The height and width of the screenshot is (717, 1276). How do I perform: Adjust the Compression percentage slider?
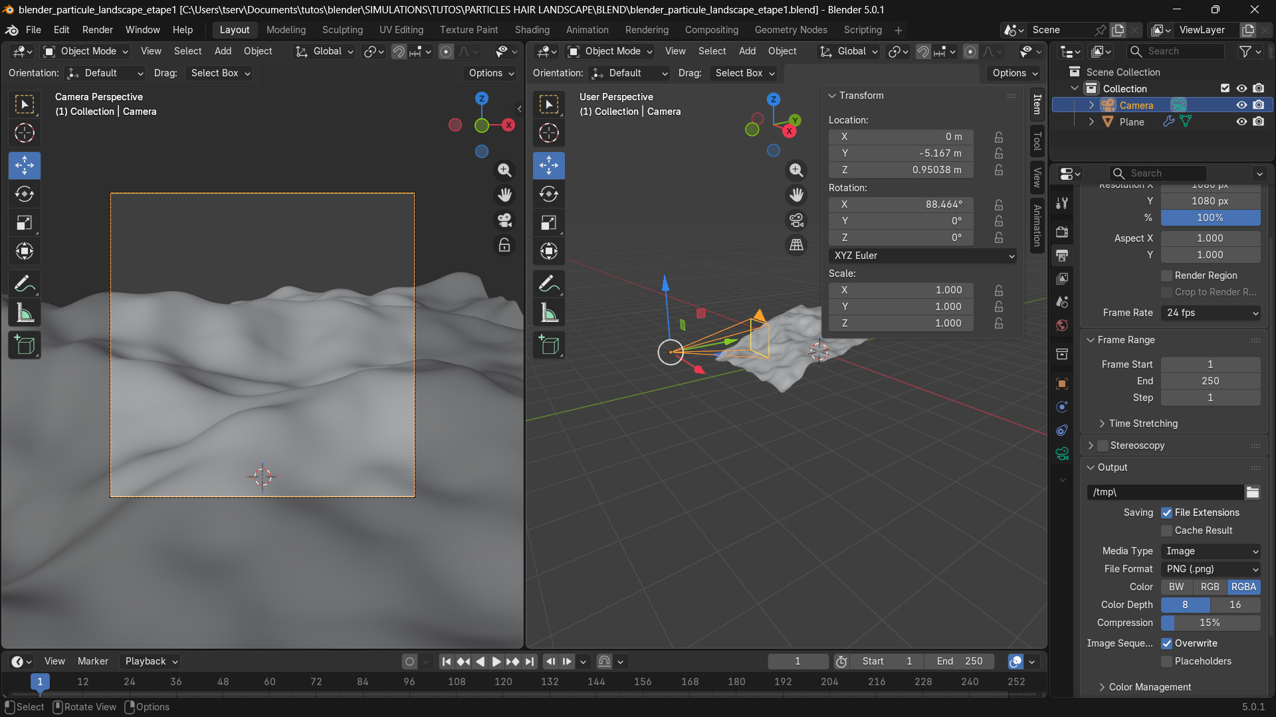coord(1210,623)
